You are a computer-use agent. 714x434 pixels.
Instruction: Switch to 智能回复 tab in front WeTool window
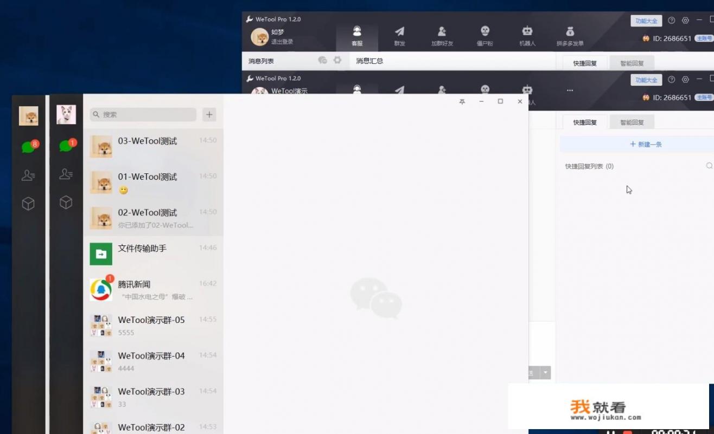pos(632,122)
